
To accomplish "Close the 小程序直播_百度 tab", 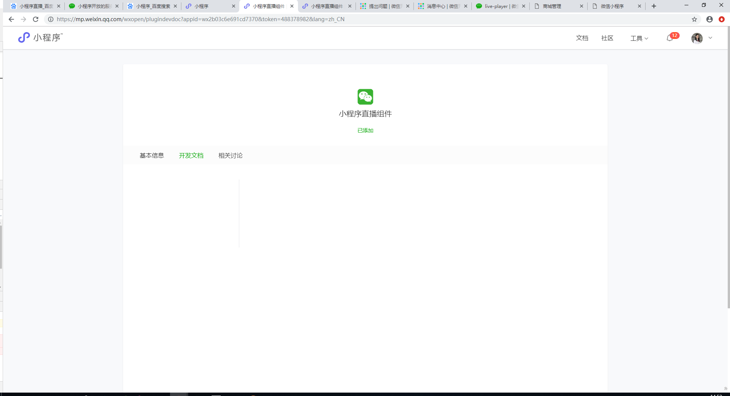I will coord(59,6).
